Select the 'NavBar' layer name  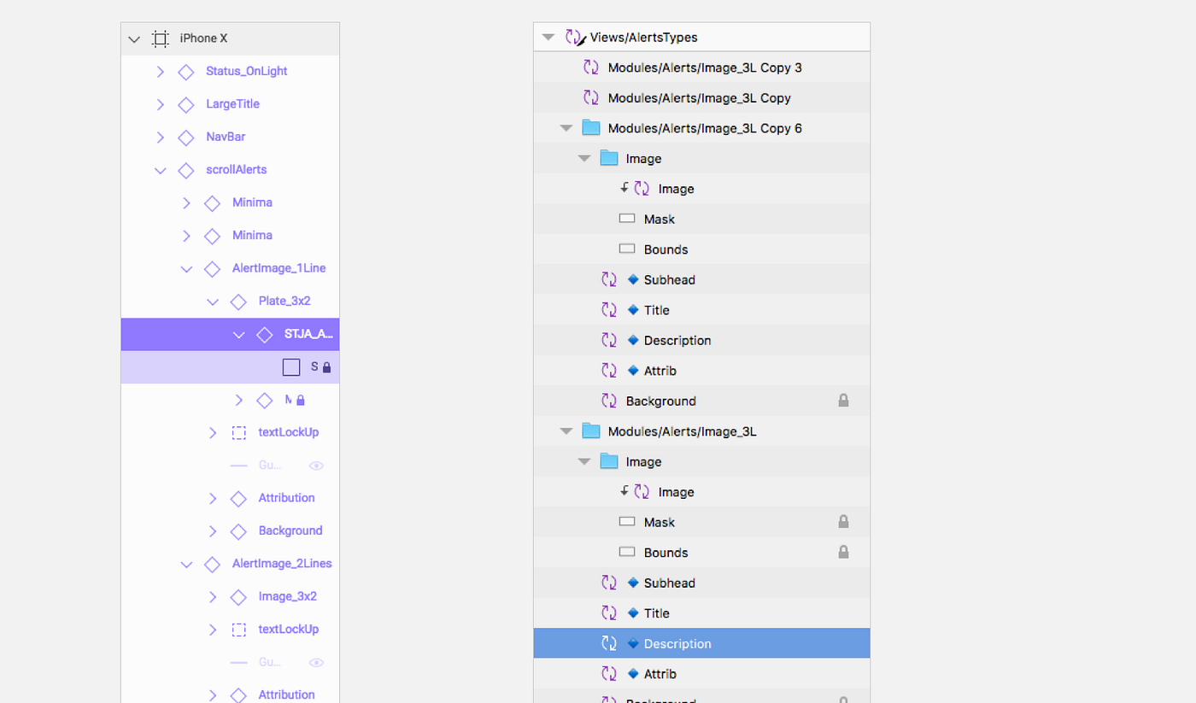point(226,138)
